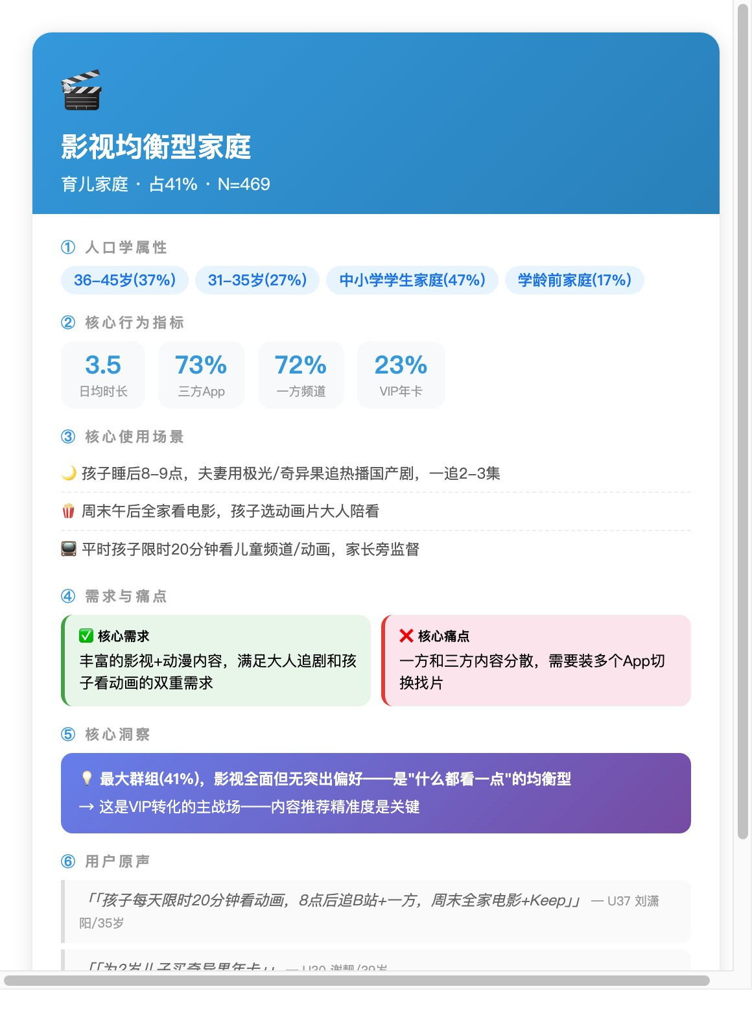Select the 36–45岁(37%) tag
The image size is (752, 1015).
click(124, 280)
